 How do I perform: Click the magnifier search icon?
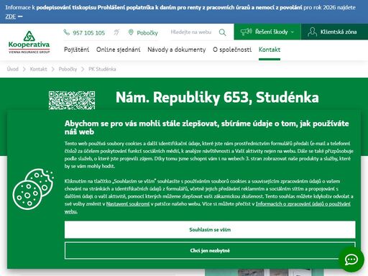tap(222, 32)
